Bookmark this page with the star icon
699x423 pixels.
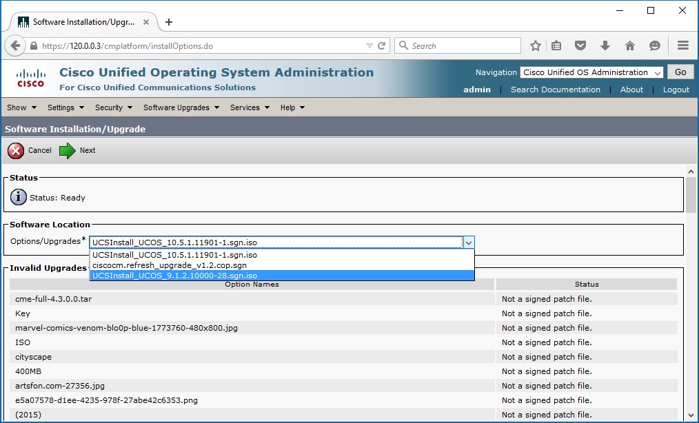(536, 46)
